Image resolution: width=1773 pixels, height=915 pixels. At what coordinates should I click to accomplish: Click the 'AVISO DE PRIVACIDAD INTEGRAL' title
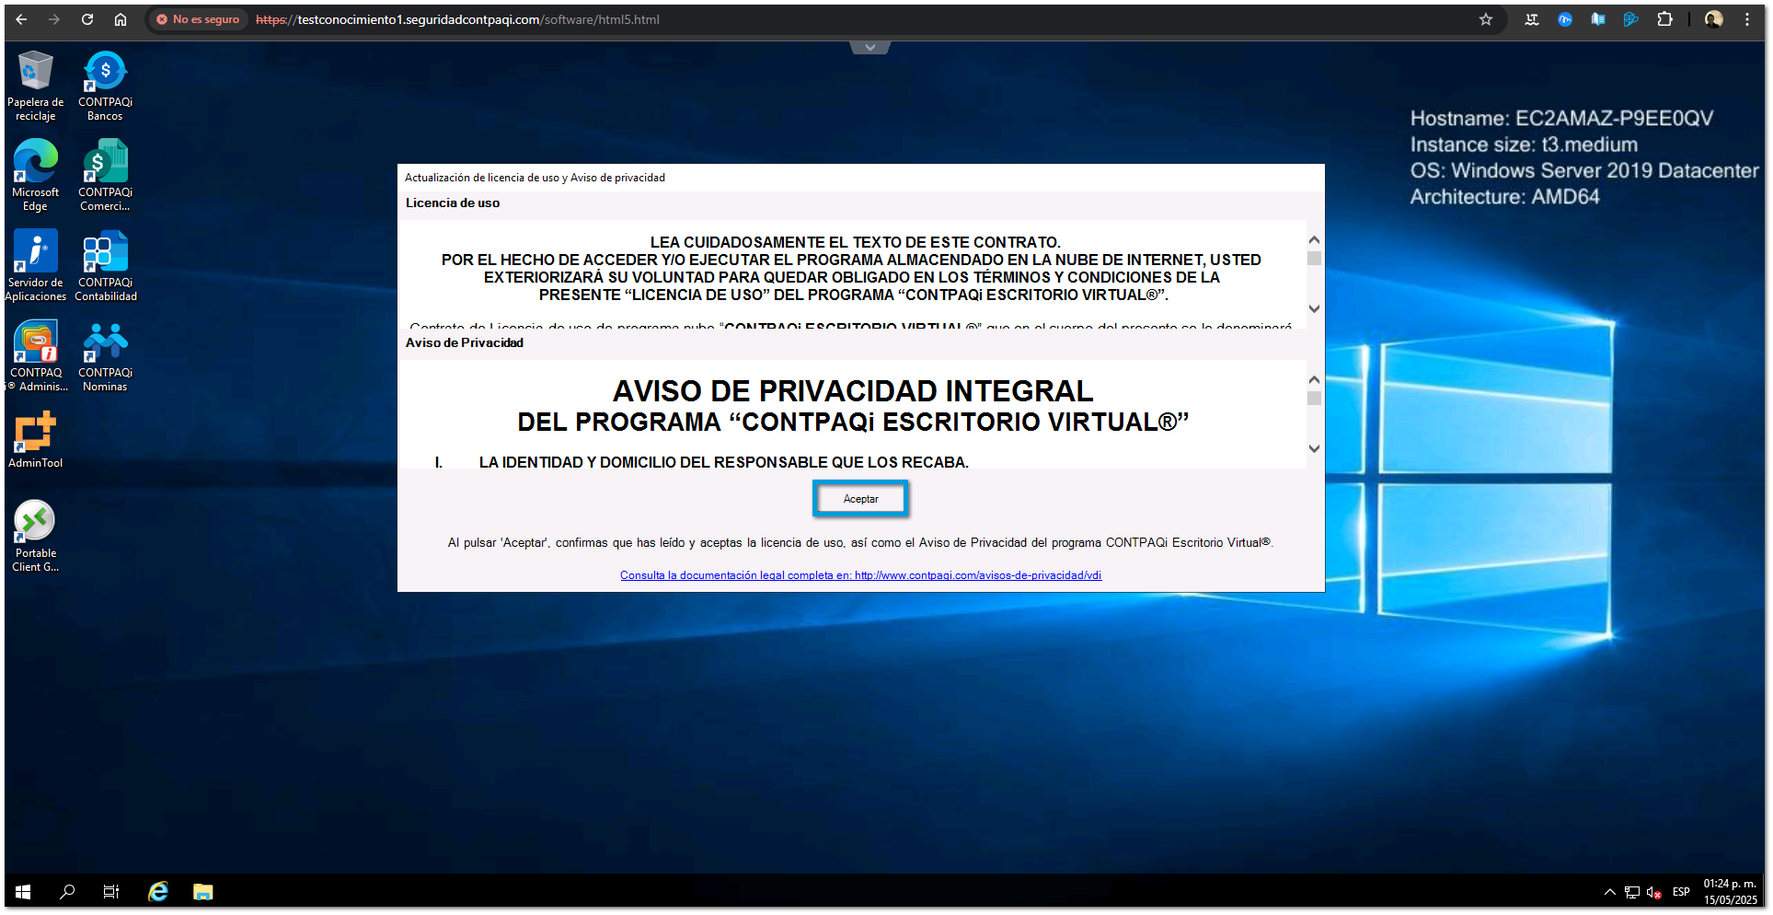coord(853,391)
